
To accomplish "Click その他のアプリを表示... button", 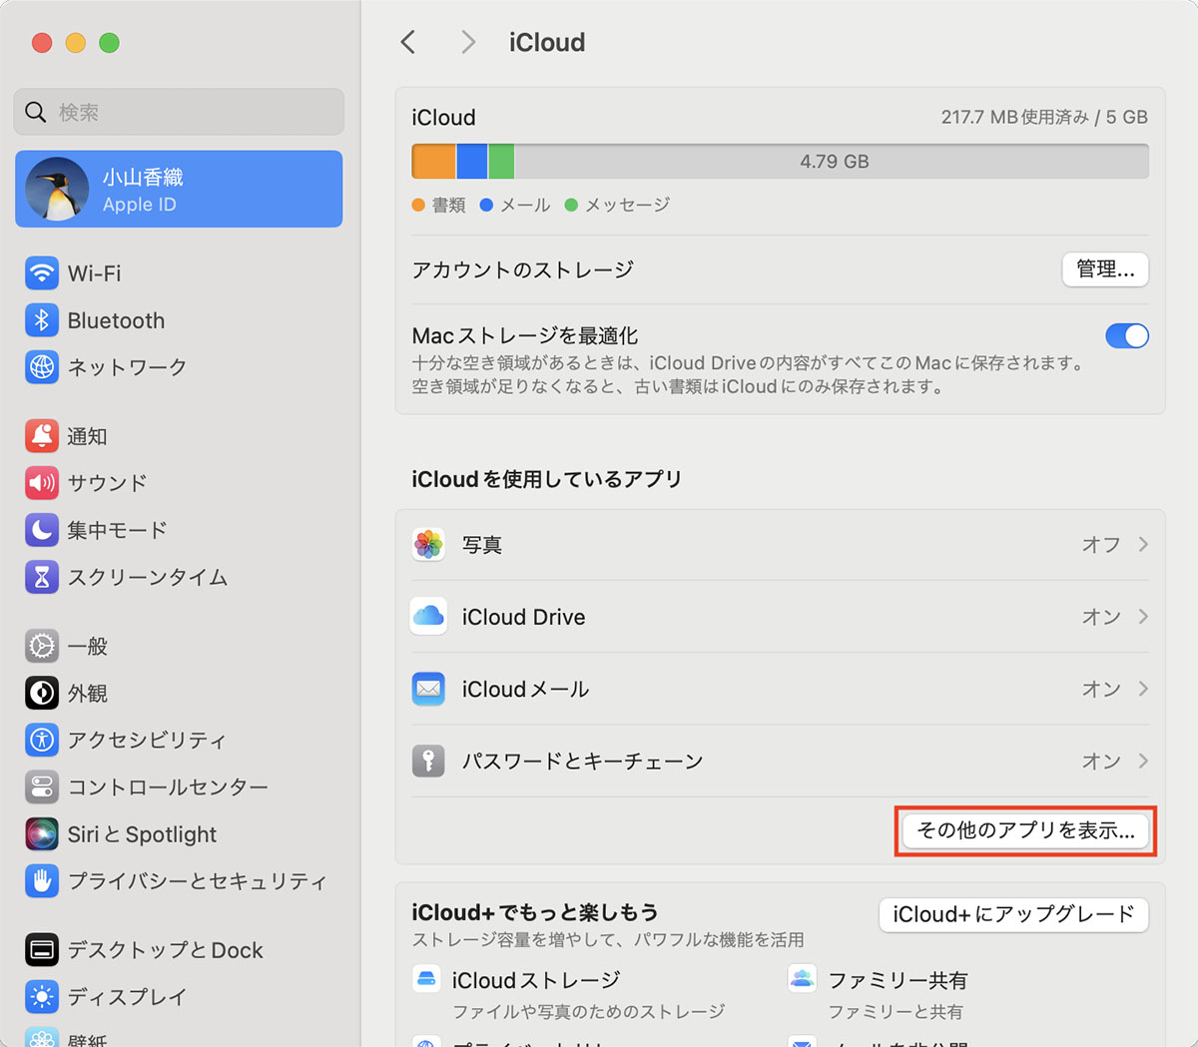I will tap(1025, 830).
